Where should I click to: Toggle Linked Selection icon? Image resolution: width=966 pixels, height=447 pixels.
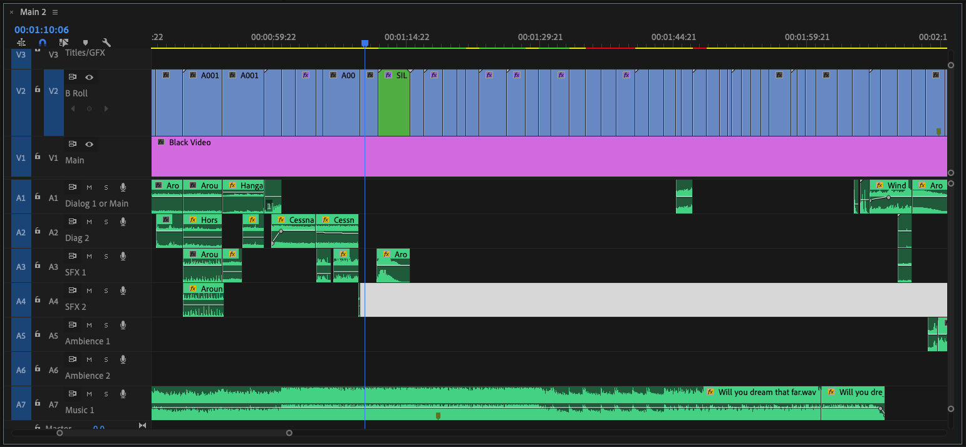click(x=64, y=43)
